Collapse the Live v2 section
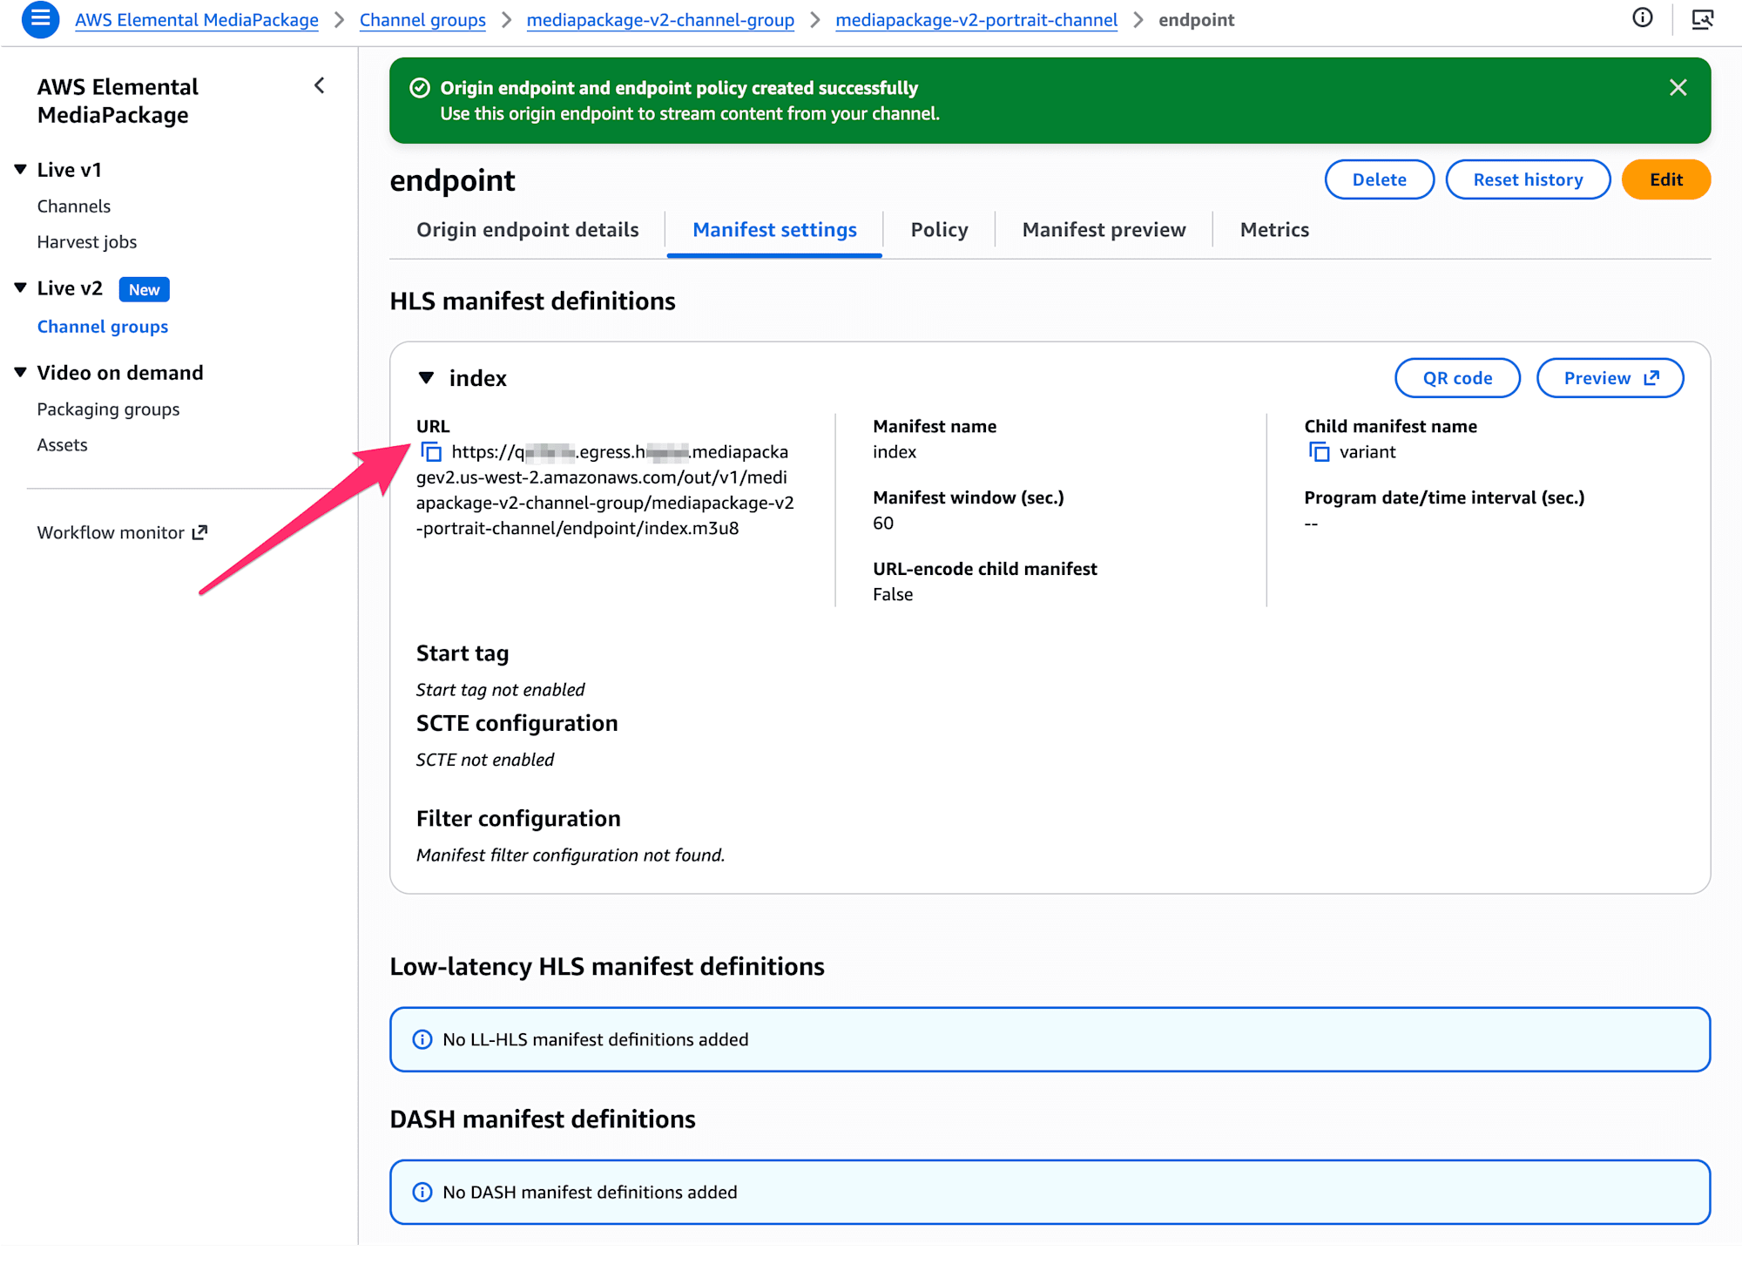Screen dimensions: 1742x1271 click(x=21, y=288)
